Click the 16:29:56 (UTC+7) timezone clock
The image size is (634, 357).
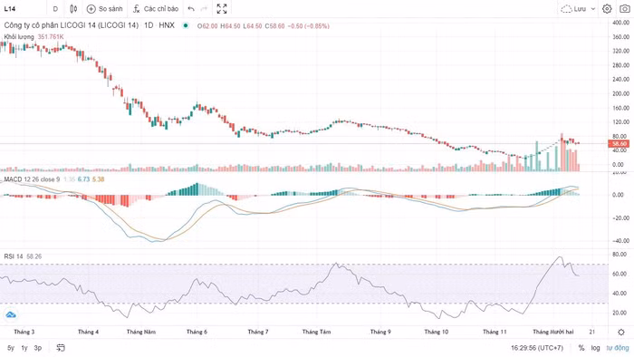coord(537,348)
